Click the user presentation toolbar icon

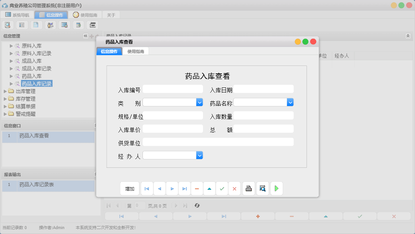[x=50, y=25]
